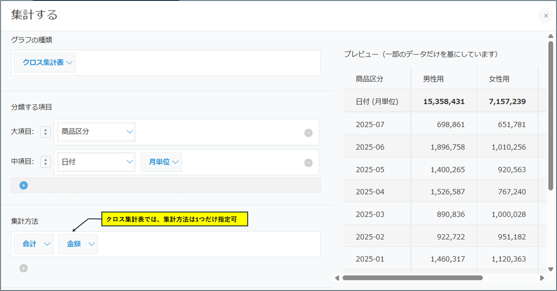Click the scroll-up arrow of the dialog
557x291 pixels.
coord(551,36)
